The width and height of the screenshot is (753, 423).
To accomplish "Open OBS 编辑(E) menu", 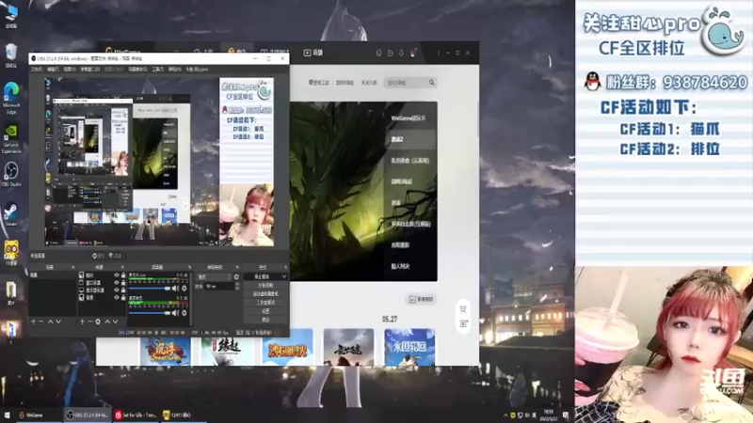I will click(53, 70).
